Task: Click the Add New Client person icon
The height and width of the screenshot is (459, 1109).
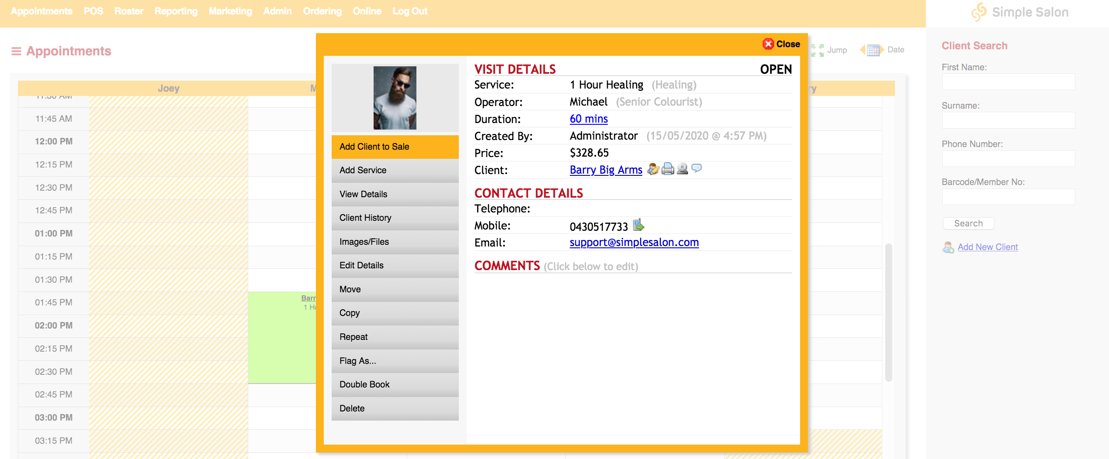Action: pyautogui.click(x=948, y=247)
